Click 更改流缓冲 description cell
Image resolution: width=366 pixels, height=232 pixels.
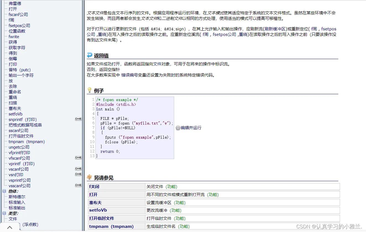[242, 210]
